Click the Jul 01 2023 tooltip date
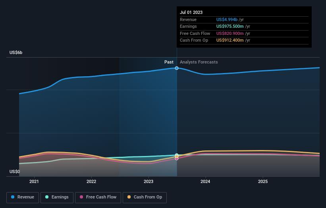The height and width of the screenshot is (208, 326). pos(191,12)
